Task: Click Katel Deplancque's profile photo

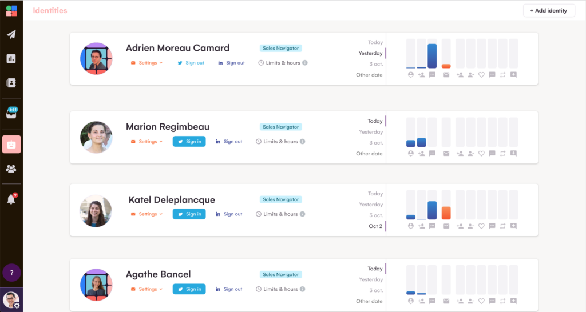Action: [96, 210]
